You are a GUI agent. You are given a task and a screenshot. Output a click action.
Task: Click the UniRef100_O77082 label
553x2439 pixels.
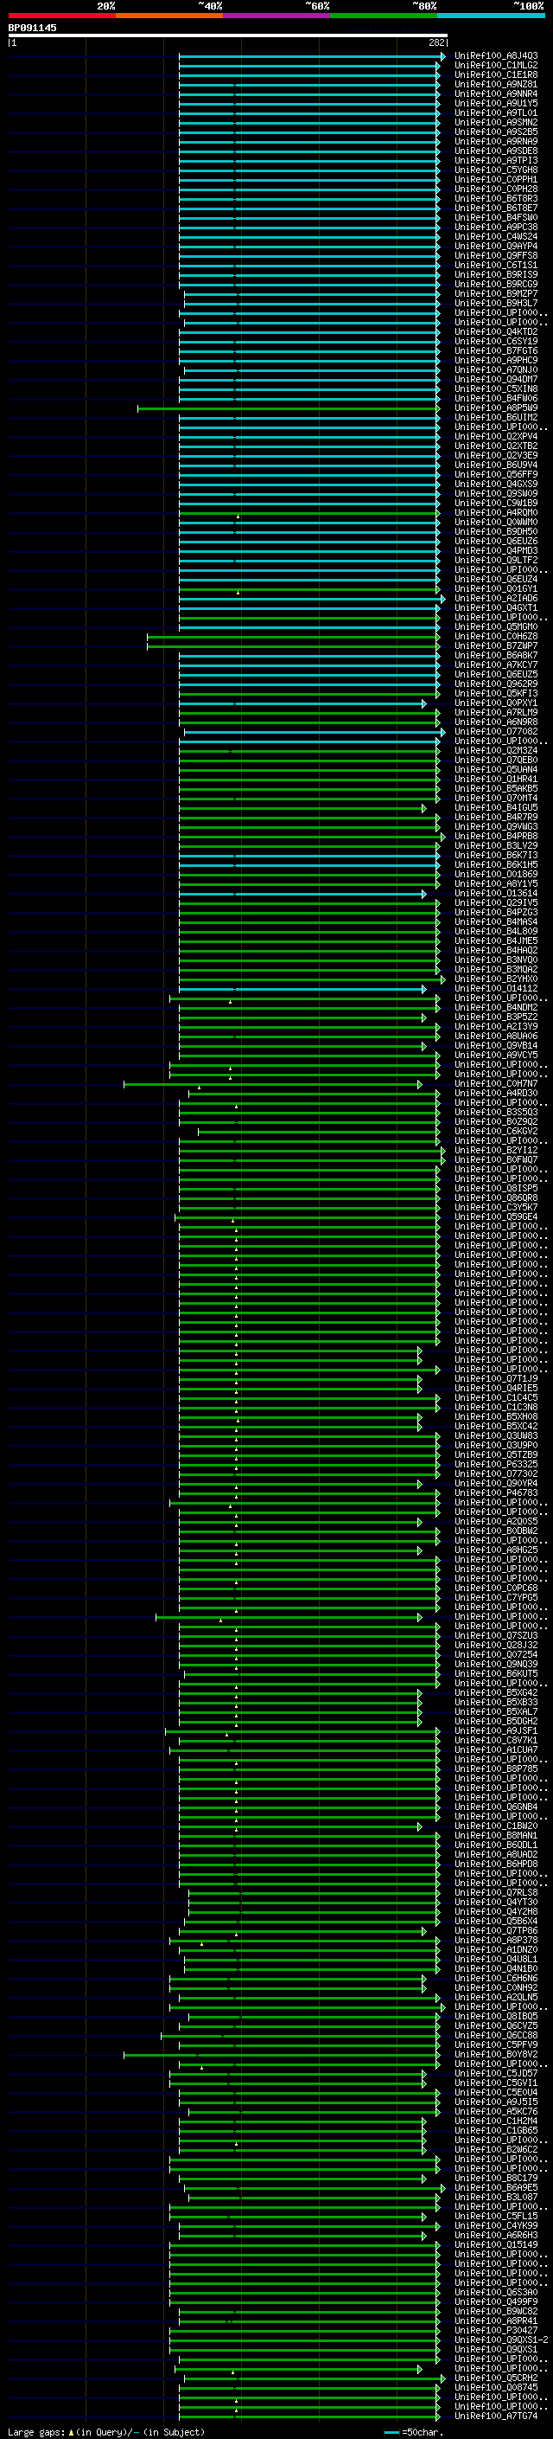tap(496, 731)
